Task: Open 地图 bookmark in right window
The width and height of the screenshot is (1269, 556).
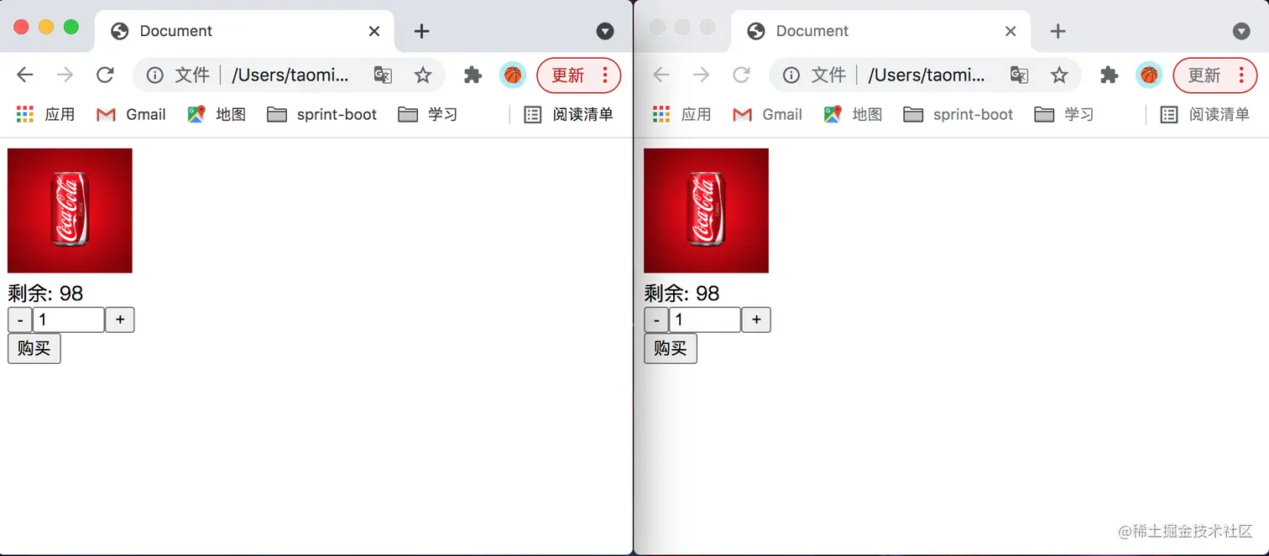Action: 853,114
